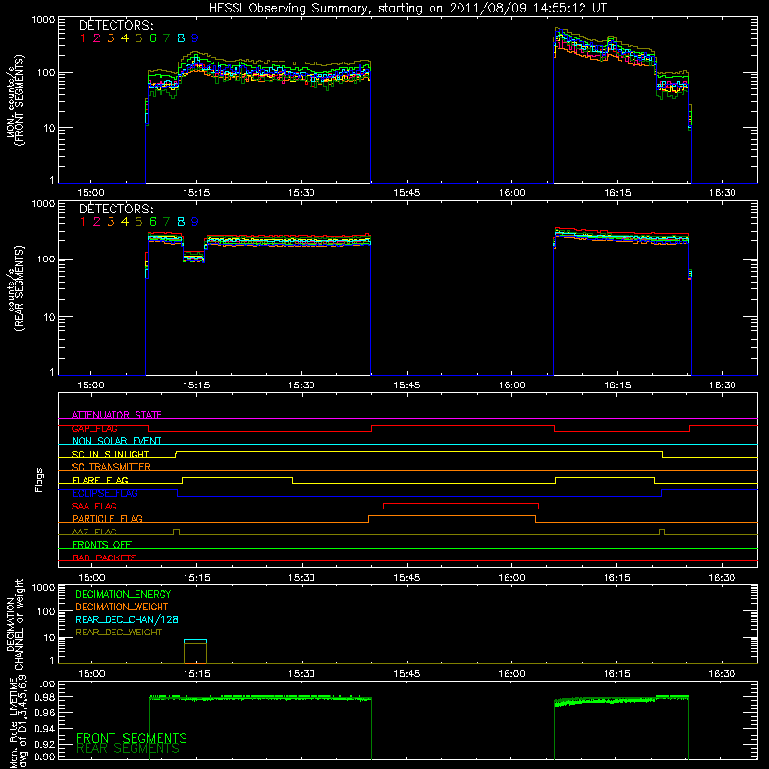Click detector 1 legend number in front segments plot
This screenshot has width=769, height=769.
click(83, 38)
